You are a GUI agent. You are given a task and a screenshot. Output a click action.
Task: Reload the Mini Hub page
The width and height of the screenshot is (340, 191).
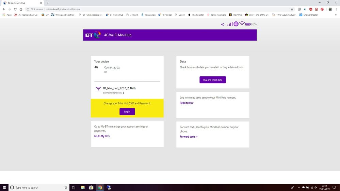15,9
